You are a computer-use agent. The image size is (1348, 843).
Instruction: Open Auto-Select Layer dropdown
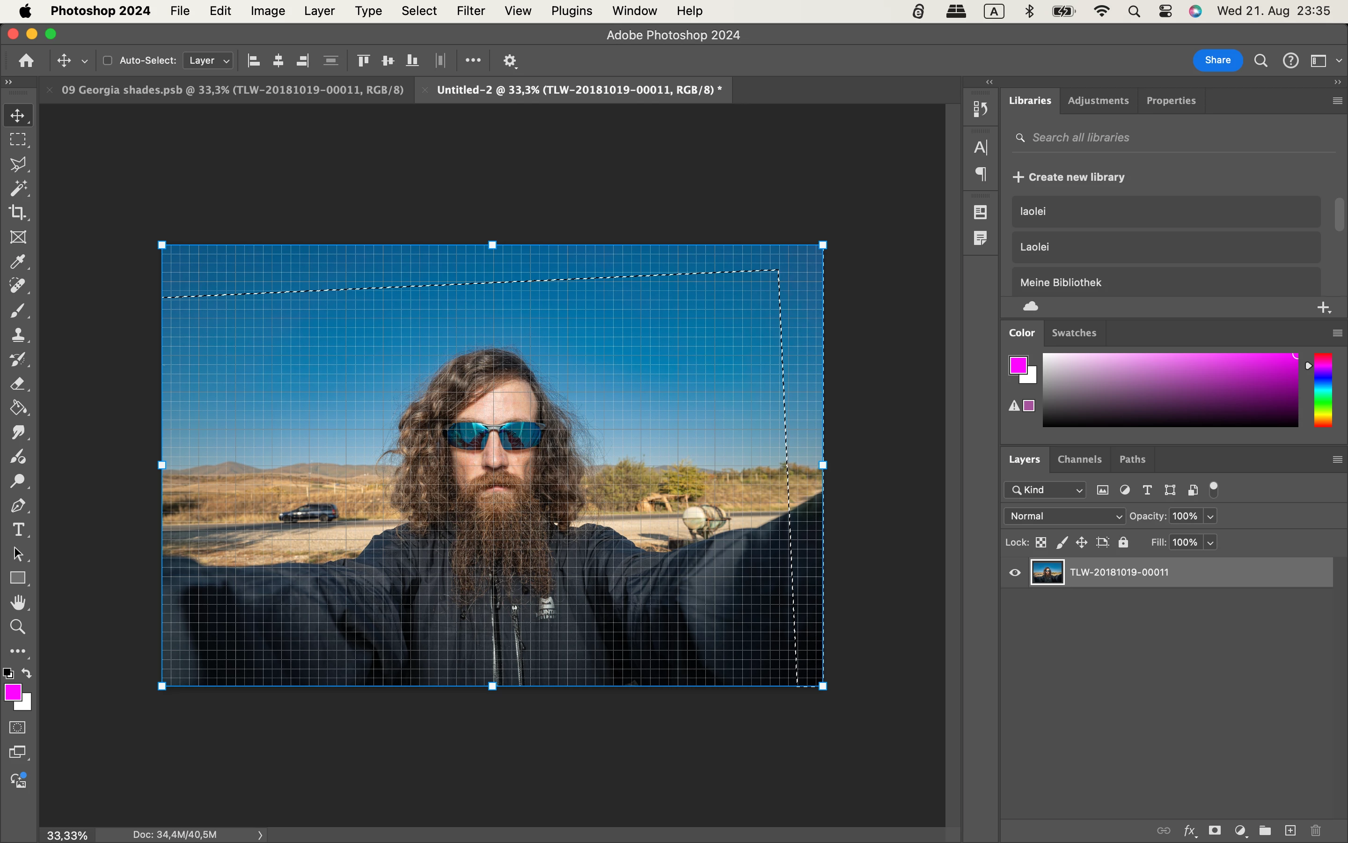pyautogui.click(x=209, y=60)
